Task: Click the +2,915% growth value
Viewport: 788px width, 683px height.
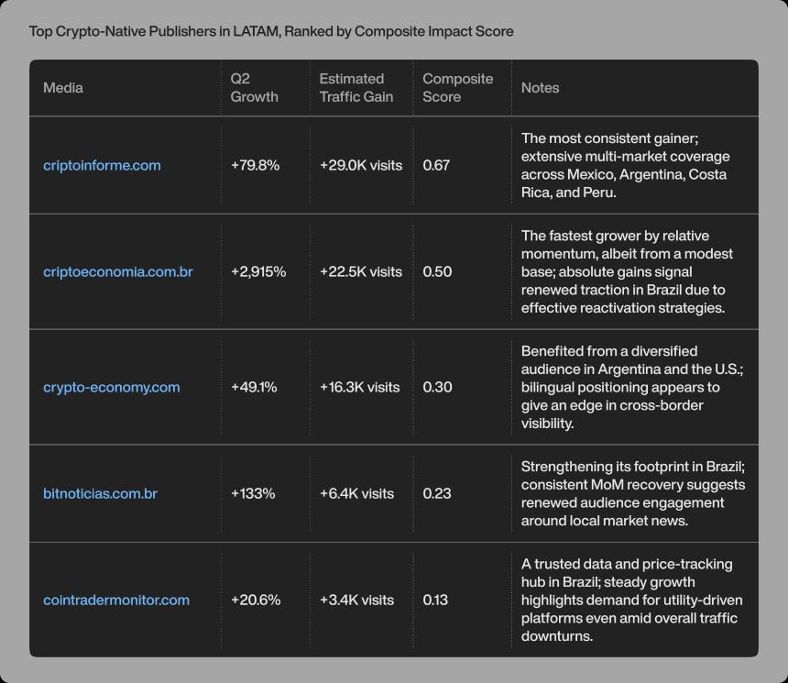Action: tap(258, 271)
